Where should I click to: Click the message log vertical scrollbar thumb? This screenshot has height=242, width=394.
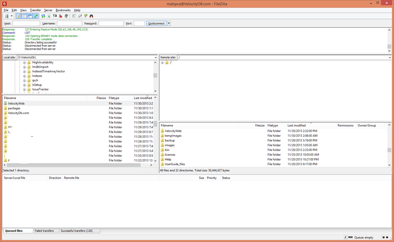pos(389,46)
